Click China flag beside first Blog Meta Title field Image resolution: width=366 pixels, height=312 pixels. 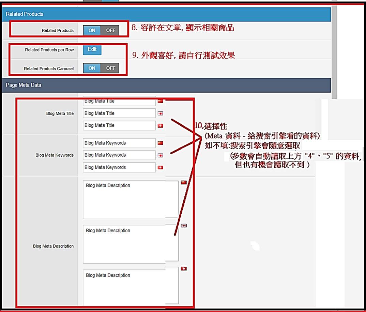coord(160,101)
